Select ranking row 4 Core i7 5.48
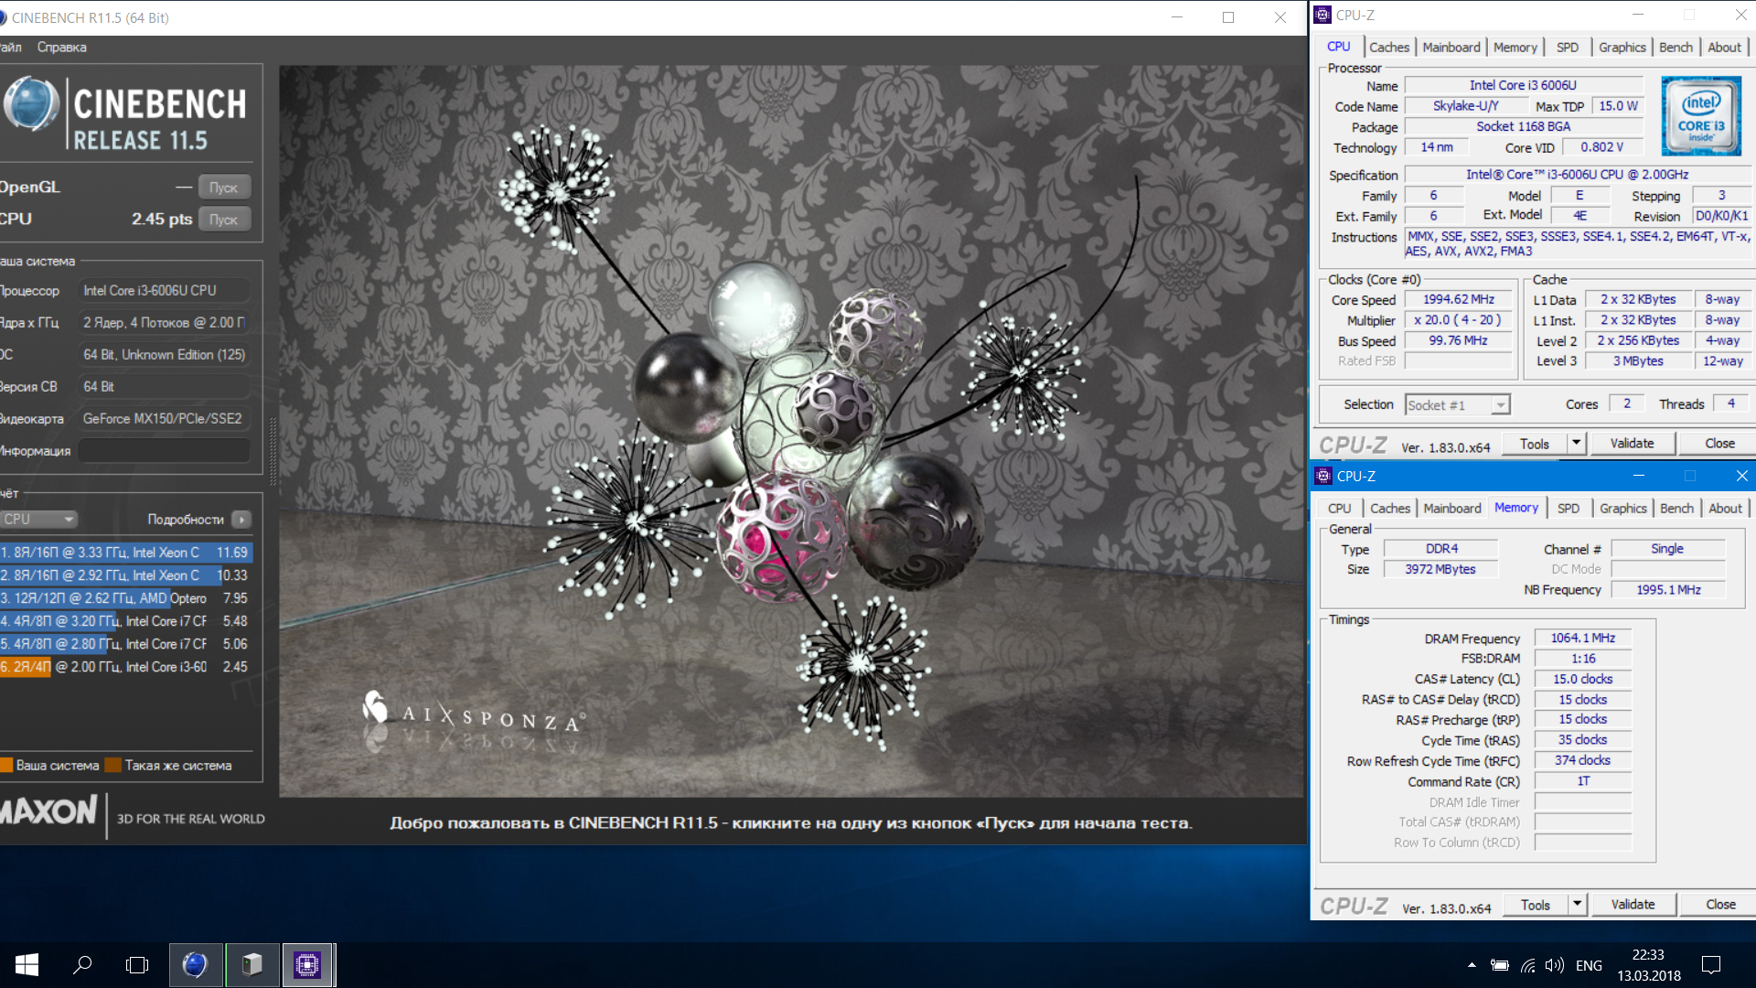The width and height of the screenshot is (1756, 988). point(126,621)
